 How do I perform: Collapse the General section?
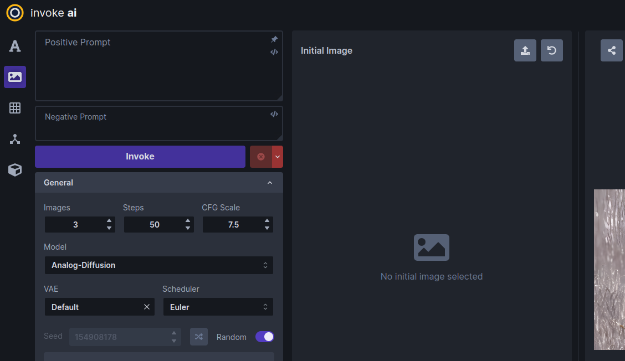pos(270,183)
